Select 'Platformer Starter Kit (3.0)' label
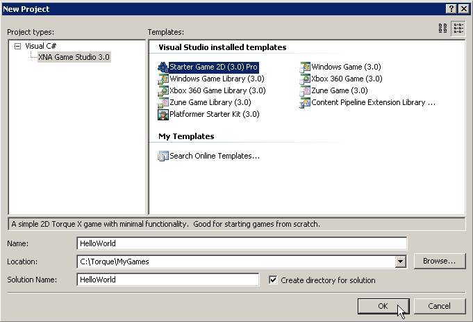The image size is (473, 322). [215, 114]
